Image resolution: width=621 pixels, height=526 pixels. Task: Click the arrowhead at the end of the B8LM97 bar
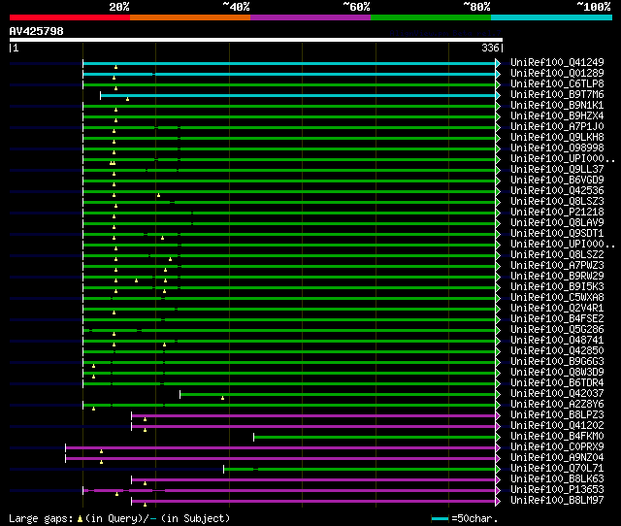coord(499,501)
